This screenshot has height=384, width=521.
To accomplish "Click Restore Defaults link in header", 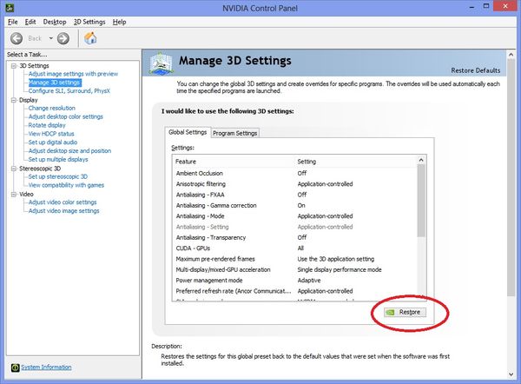I will 476,70.
